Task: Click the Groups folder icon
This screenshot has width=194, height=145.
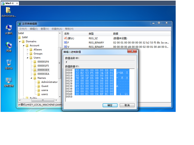Action: click(x=31, y=54)
